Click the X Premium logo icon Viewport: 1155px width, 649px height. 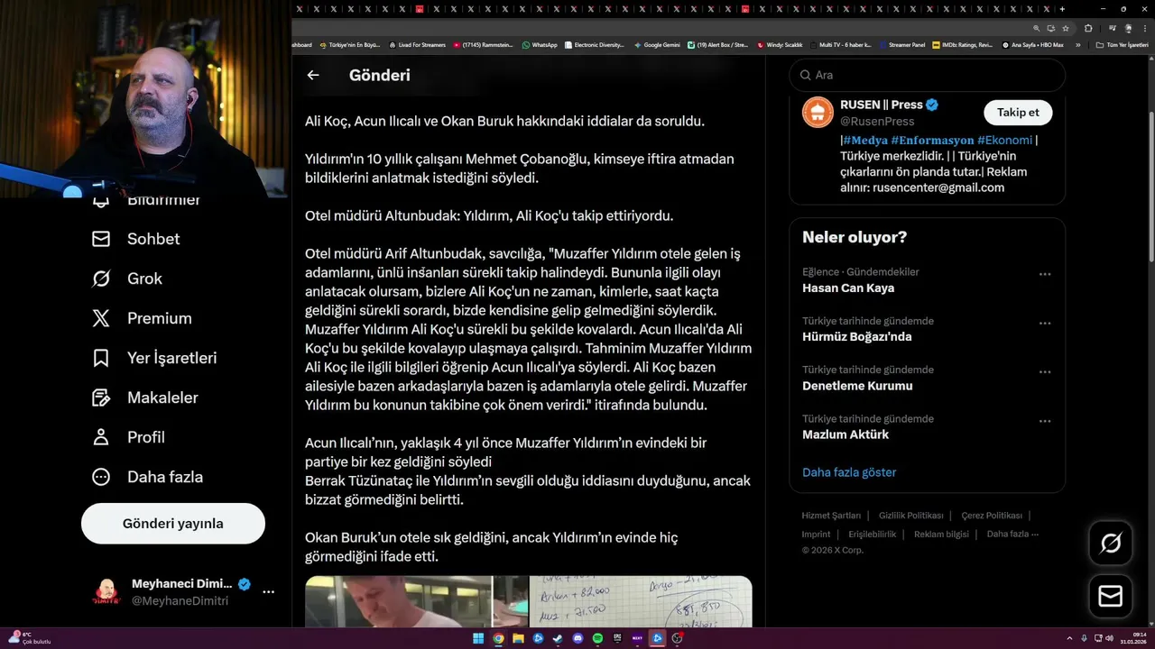coord(101,318)
